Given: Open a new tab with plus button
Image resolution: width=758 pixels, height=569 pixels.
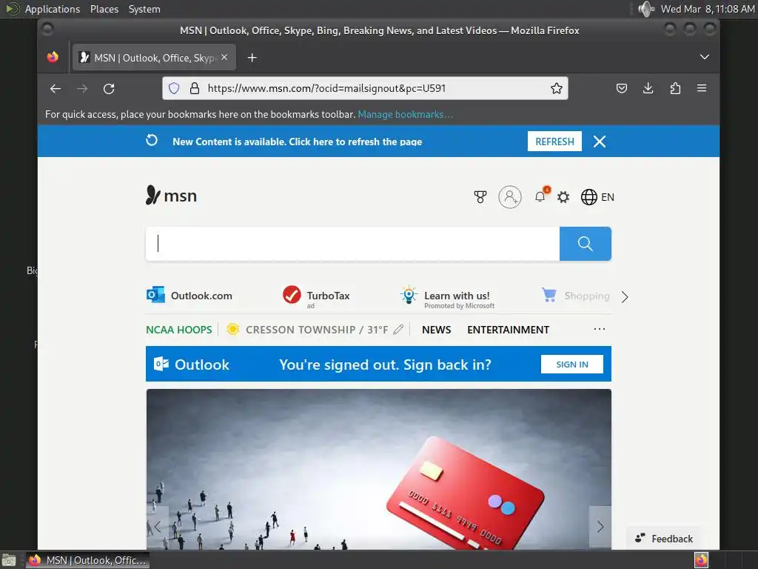Looking at the screenshot, I should pyautogui.click(x=252, y=58).
